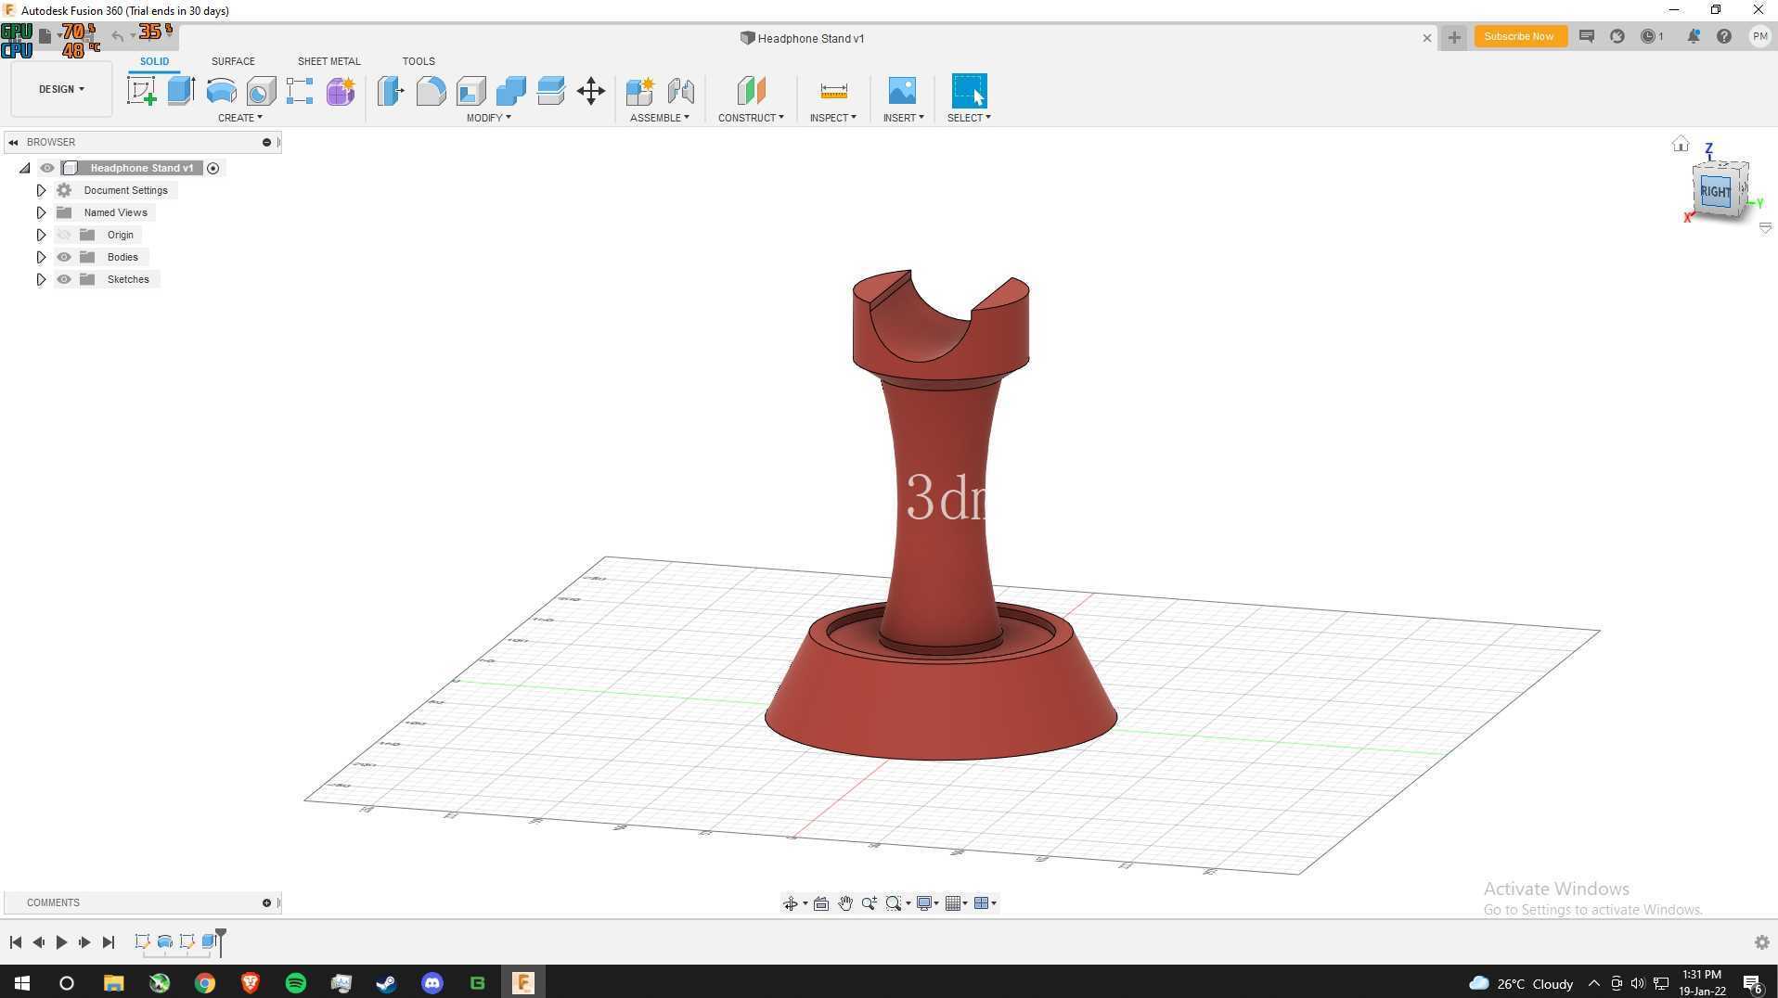Click the extrude feature in timeline
1778x998 pixels.
coord(209,941)
